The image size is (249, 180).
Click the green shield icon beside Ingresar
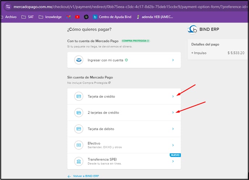coord(126,60)
